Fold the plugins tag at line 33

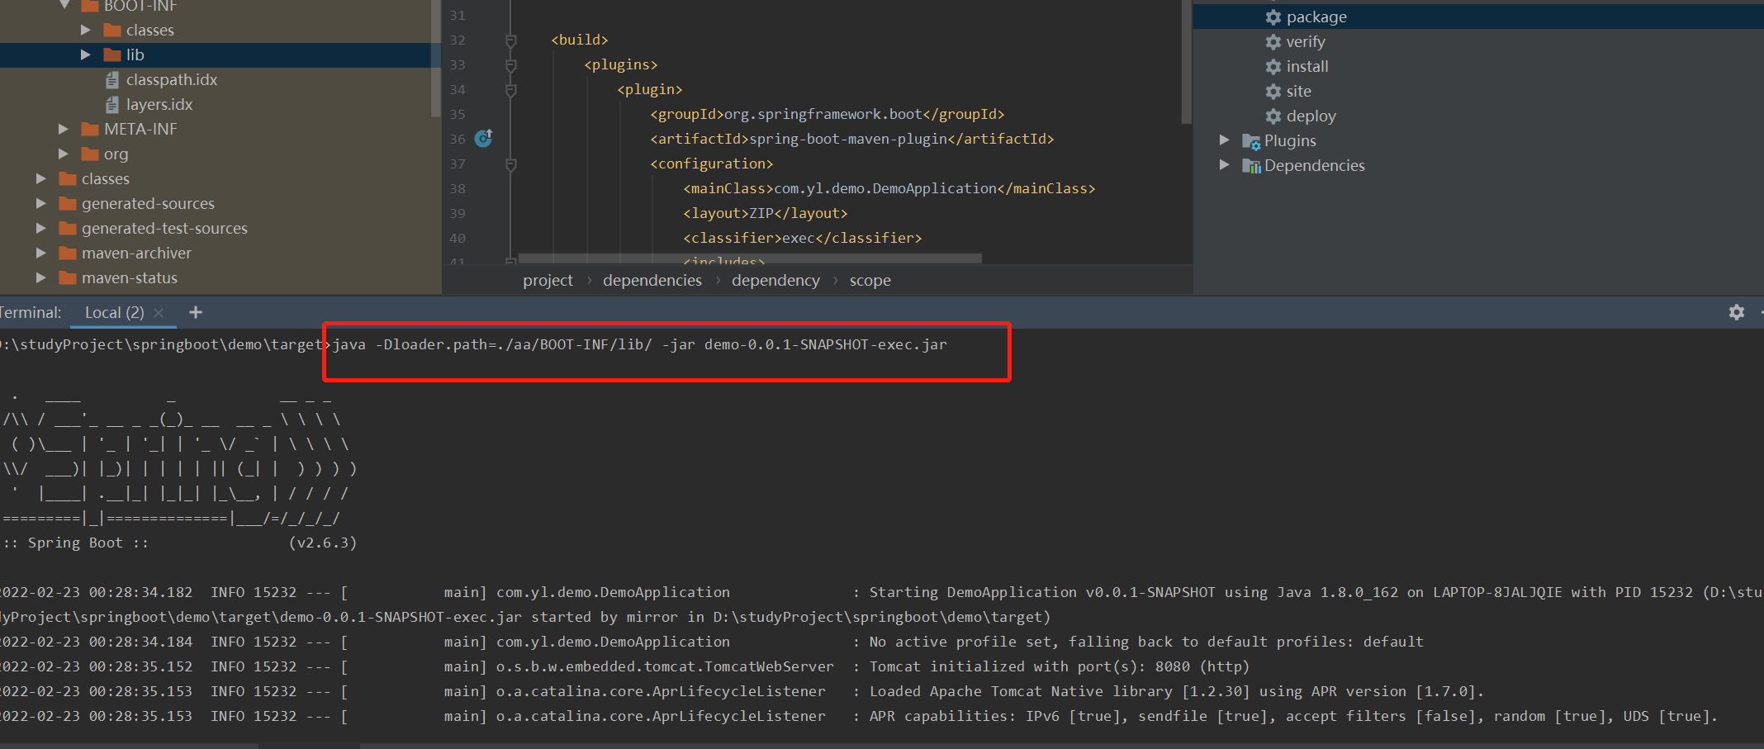[x=511, y=65]
